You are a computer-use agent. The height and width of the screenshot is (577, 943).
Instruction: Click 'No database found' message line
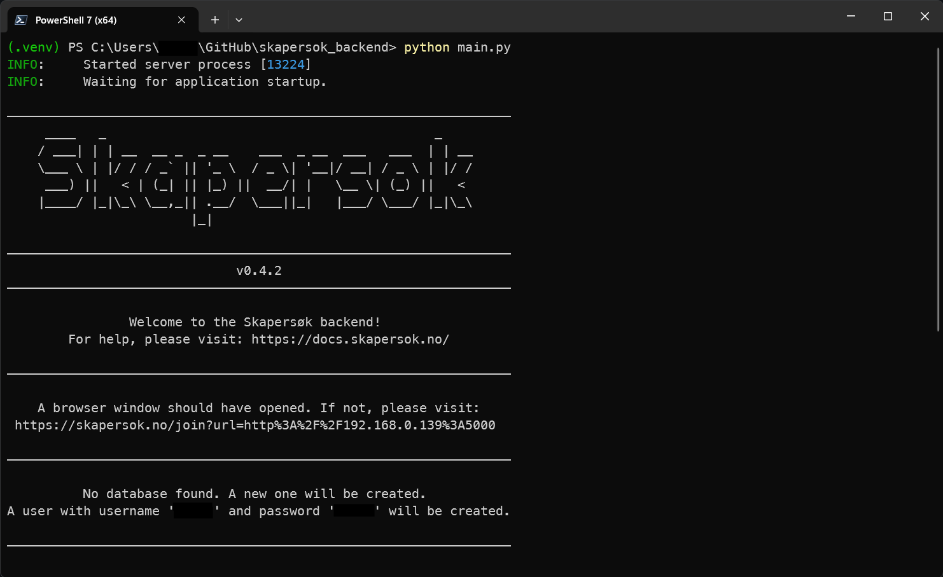(254, 494)
